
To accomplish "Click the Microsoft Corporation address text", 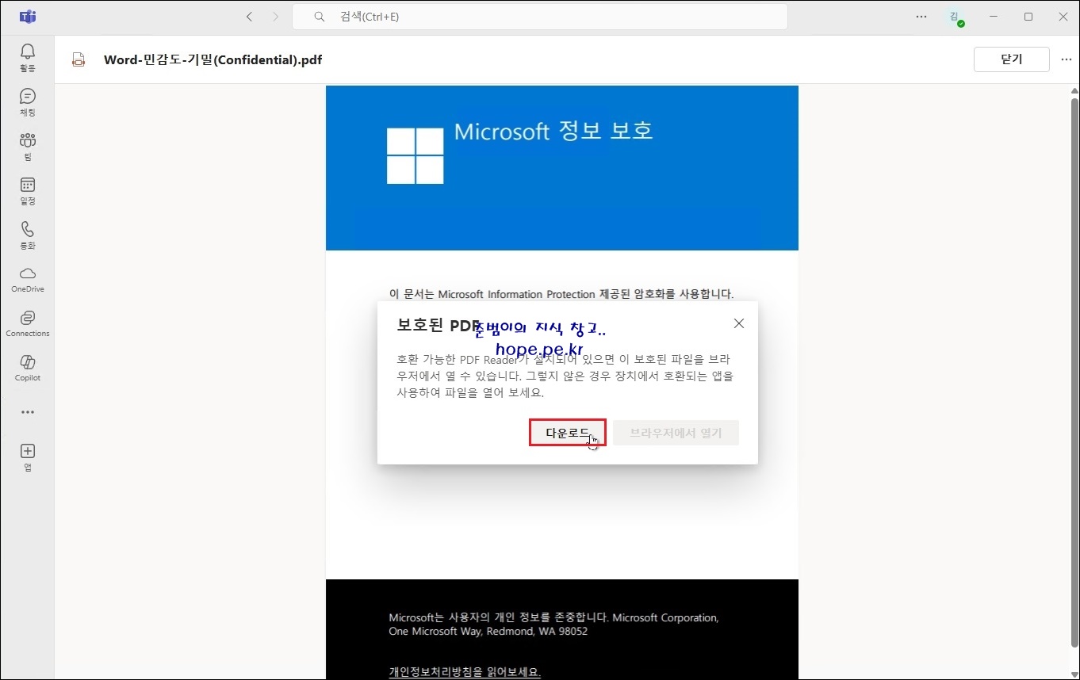I will pyautogui.click(x=553, y=625).
